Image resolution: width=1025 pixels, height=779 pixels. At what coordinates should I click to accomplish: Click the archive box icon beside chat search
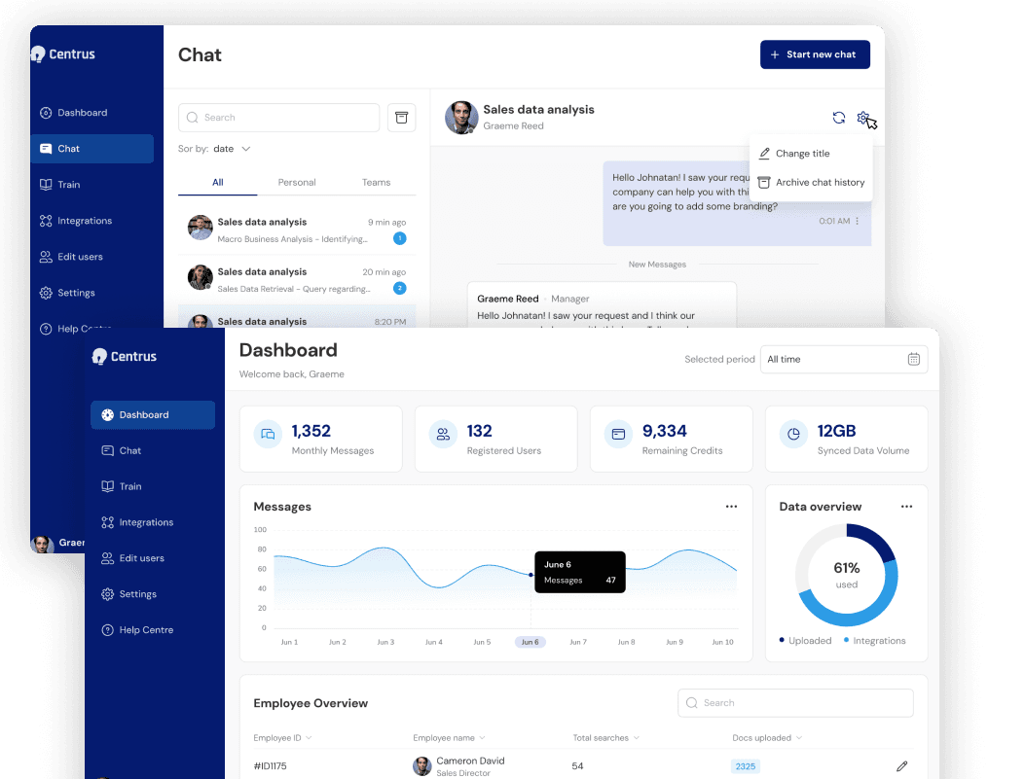[401, 118]
